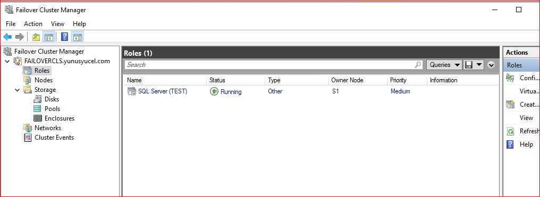Click the S1 owner node cell
540x197 pixels.
(x=335, y=91)
